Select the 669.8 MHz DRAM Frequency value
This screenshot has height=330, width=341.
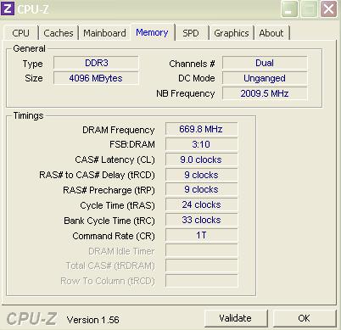click(x=201, y=129)
